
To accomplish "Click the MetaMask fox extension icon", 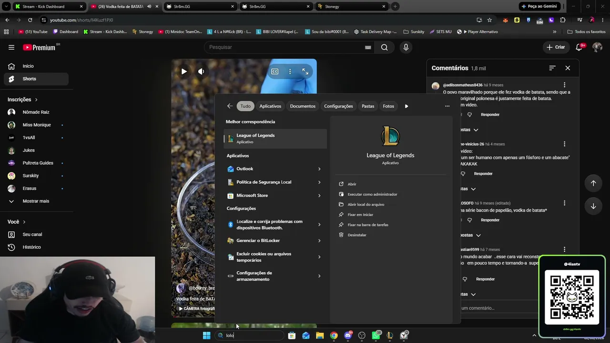I will [505, 20].
